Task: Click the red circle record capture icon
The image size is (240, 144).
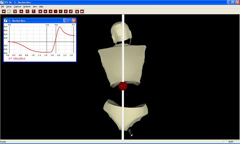Action: pyautogui.click(x=27, y=12)
